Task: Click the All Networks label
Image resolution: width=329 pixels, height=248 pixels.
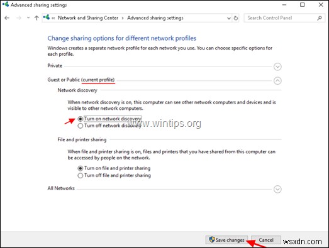Action: [61, 188]
